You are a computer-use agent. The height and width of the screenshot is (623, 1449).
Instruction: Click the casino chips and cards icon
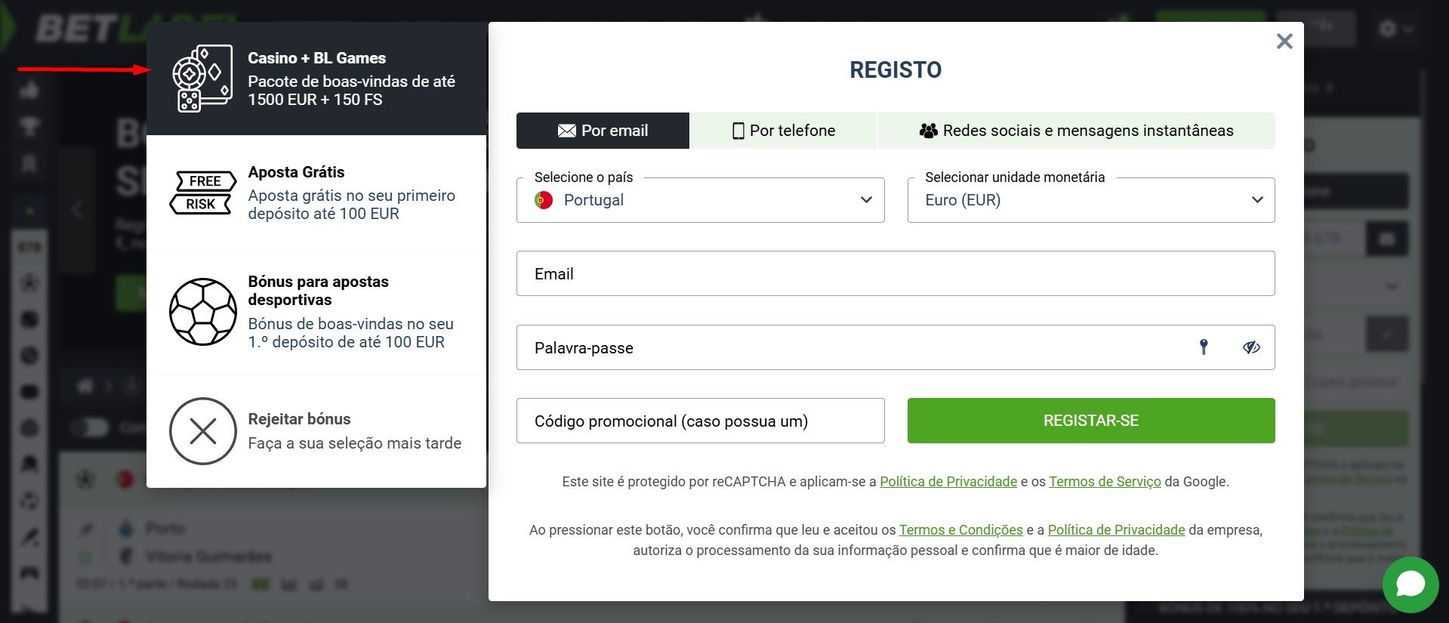click(x=202, y=79)
